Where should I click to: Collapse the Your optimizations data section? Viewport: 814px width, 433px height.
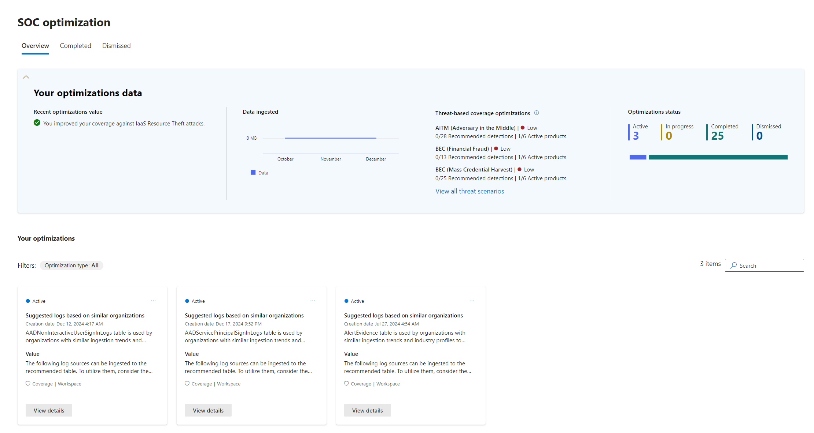point(26,77)
